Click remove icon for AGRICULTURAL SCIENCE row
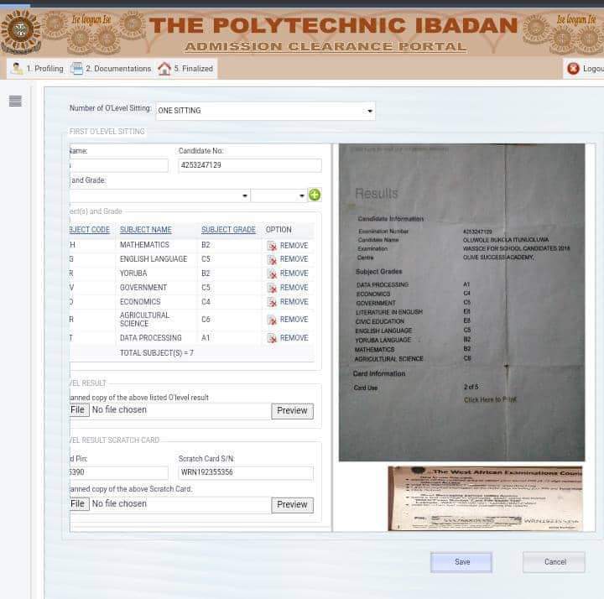 point(272,320)
